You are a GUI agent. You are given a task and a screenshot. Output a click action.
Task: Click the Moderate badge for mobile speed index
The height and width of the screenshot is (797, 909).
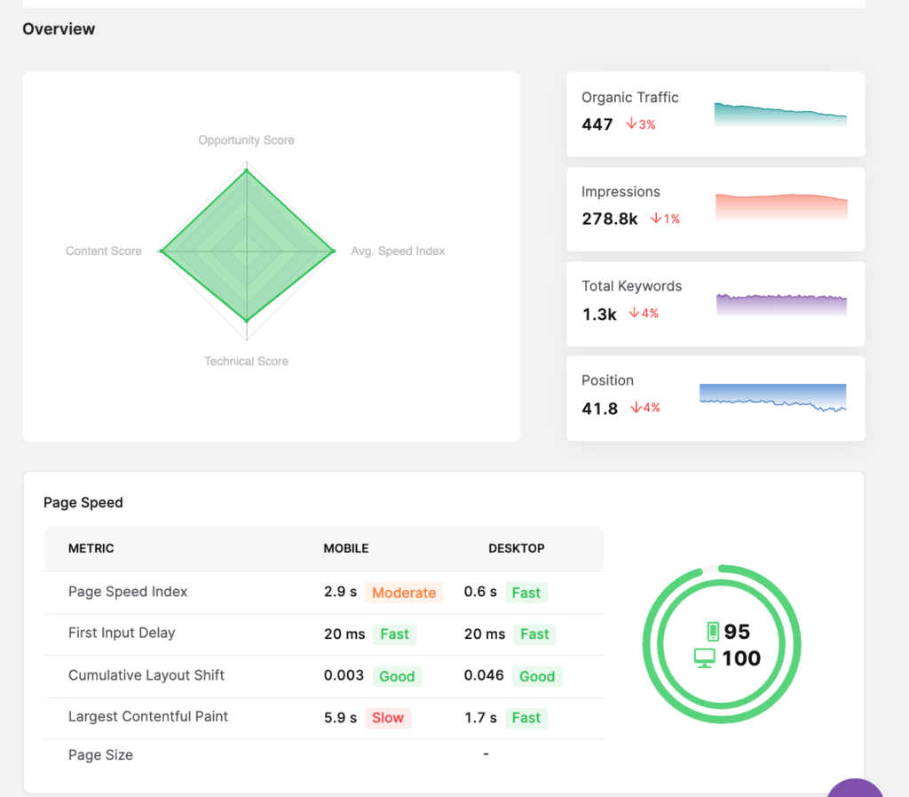coord(404,593)
